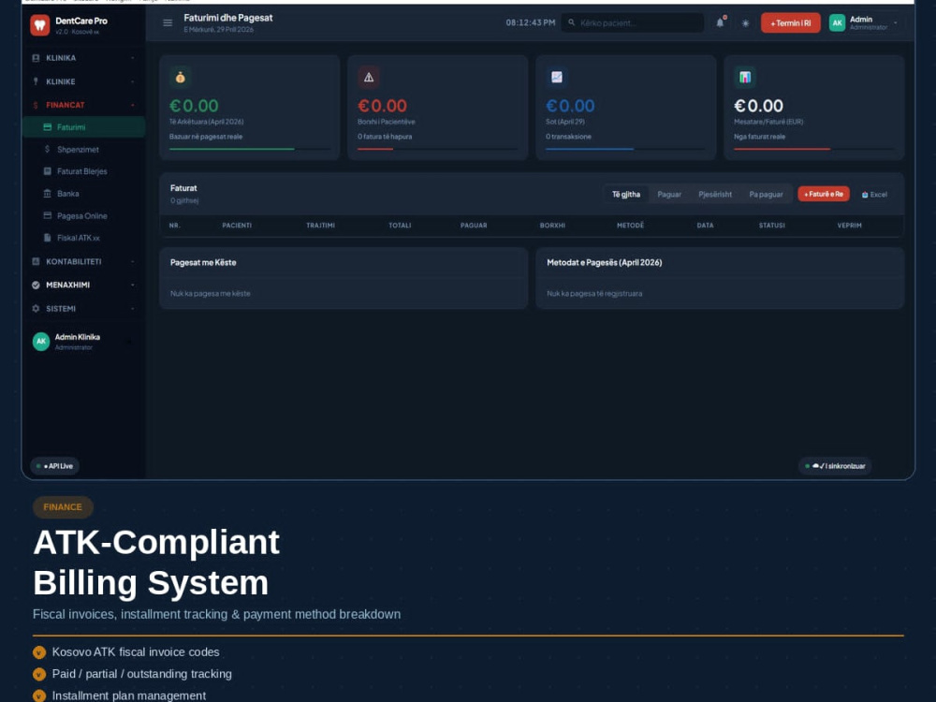Click the green progress bar on revenue card
The height and width of the screenshot is (702, 936).
[231, 149]
